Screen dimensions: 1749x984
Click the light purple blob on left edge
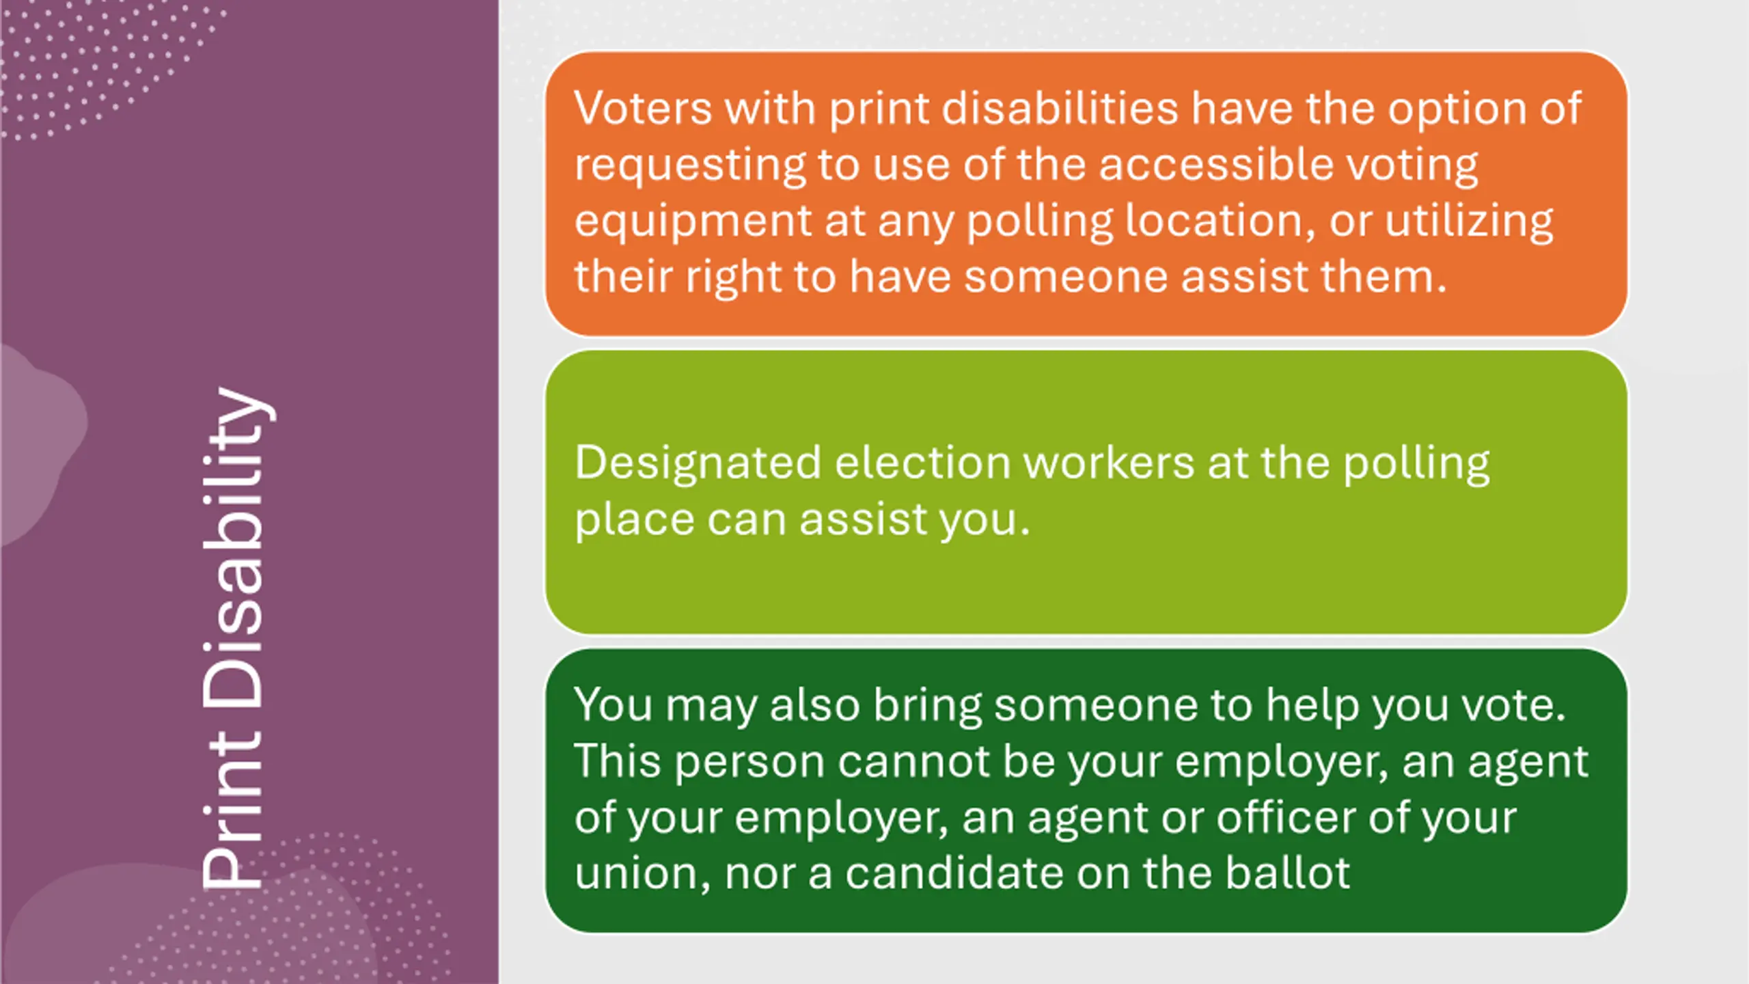[x=41, y=444]
